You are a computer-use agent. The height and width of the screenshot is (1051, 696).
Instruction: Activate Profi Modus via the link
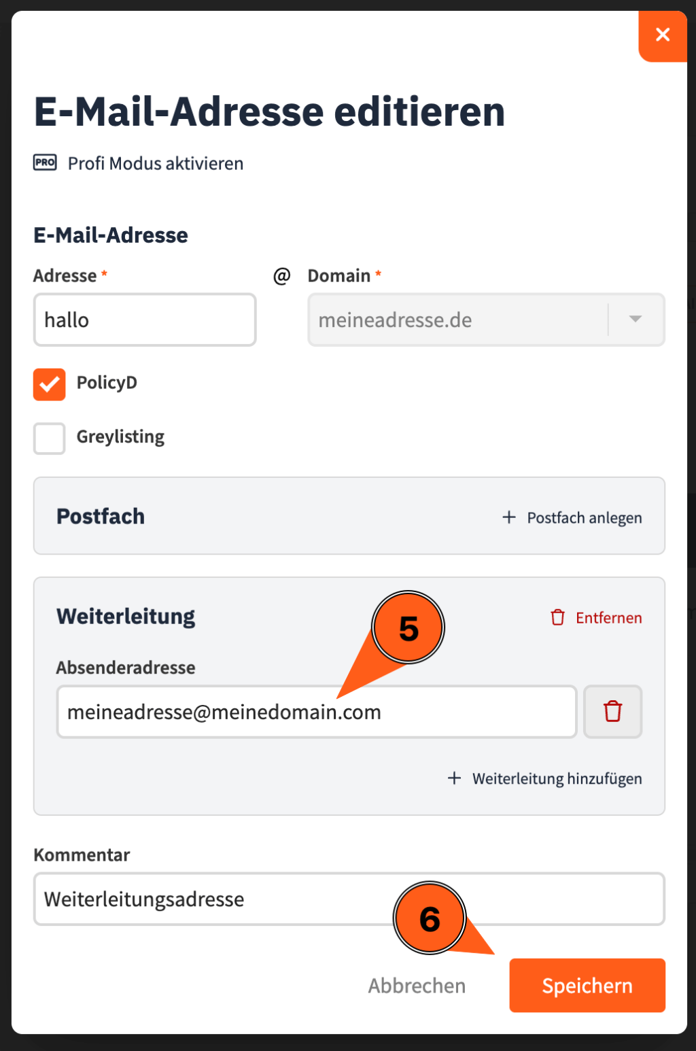click(155, 163)
